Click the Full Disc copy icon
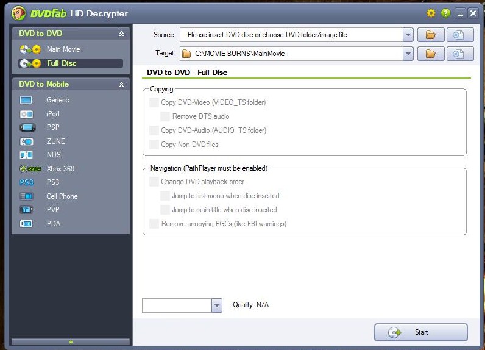The height and width of the screenshot is (350, 485). point(30,63)
